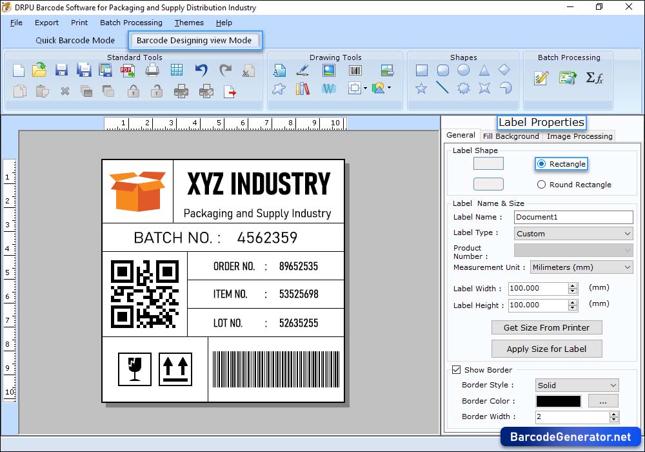Click the Undo icon in Standard Tools

click(201, 69)
